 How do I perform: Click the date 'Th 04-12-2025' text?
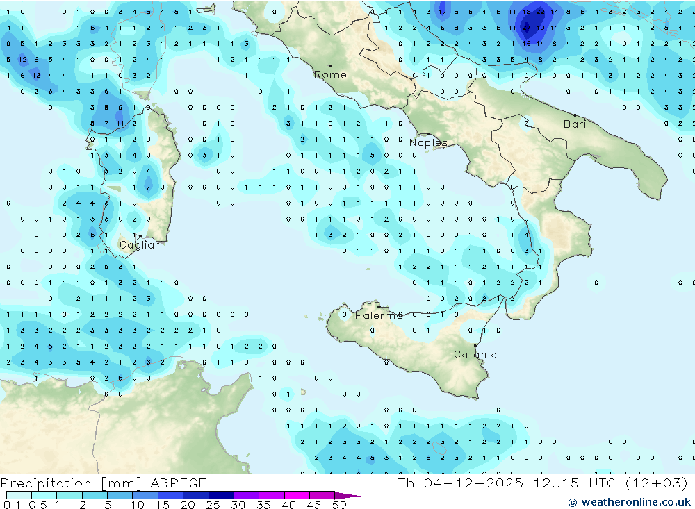click(x=461, y=483)
